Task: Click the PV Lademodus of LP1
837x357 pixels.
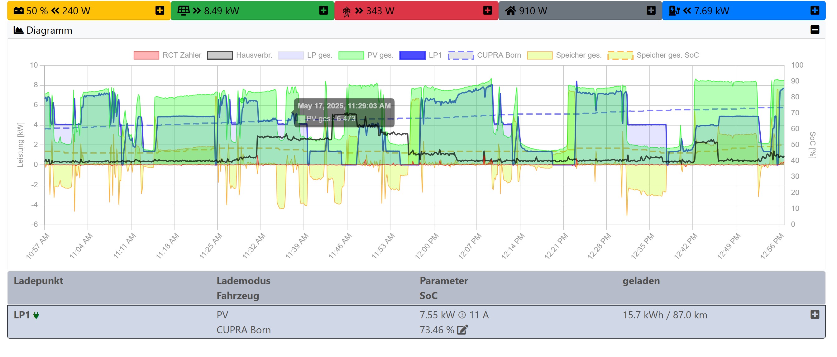Action: point(222,315)
